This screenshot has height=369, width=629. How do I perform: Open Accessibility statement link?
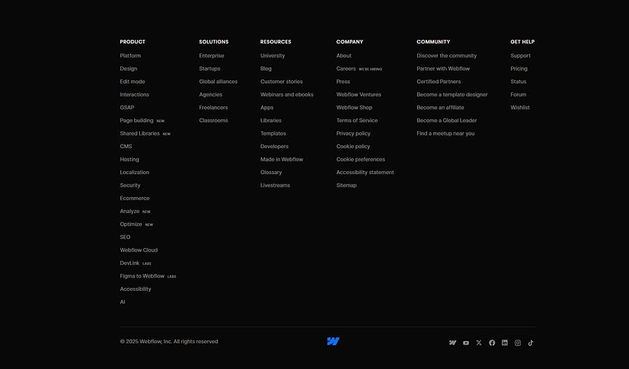(x=365, y=173)
